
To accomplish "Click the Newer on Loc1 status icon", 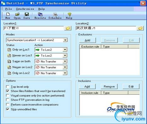I will 9,55.
